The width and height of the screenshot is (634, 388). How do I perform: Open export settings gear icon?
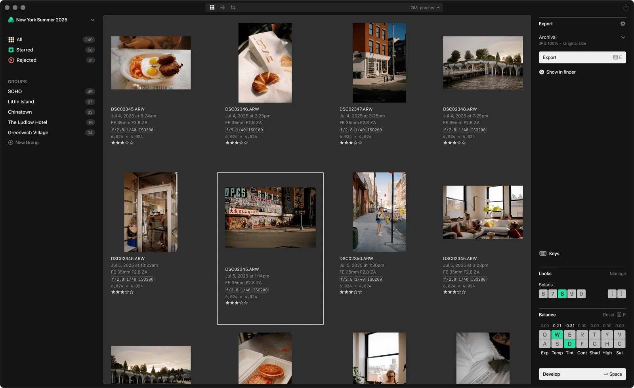pos(623,24)
